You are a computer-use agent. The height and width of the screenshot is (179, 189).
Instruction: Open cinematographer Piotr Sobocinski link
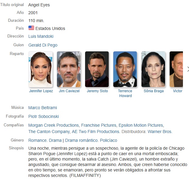[x=44, y=116]
